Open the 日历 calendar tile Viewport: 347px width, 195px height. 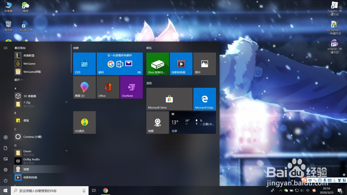(84, 64)
